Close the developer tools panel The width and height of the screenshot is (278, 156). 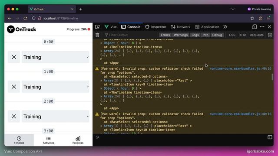pos(269,27)
